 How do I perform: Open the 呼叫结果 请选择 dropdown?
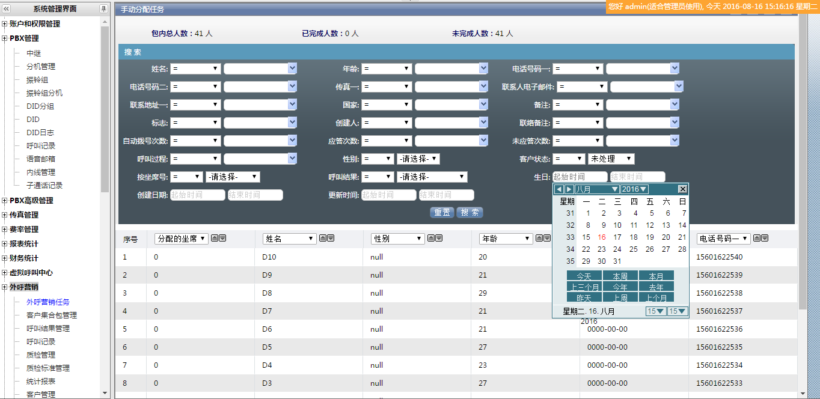(432, 177)
